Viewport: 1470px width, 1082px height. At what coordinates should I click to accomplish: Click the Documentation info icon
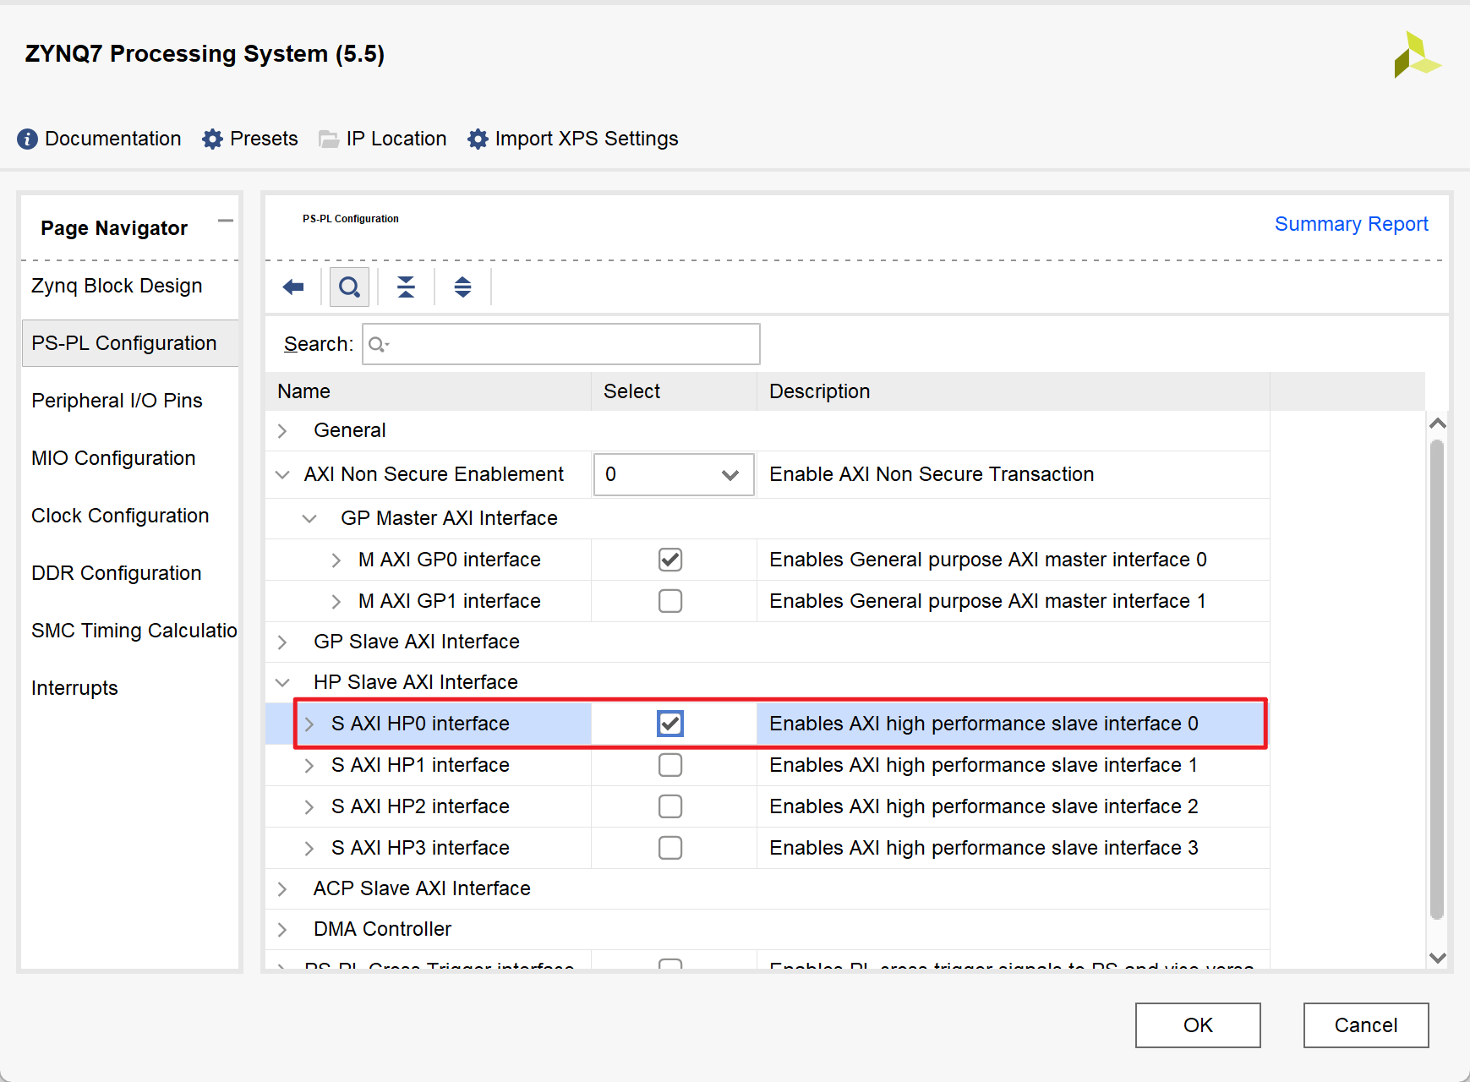point(27,139)
